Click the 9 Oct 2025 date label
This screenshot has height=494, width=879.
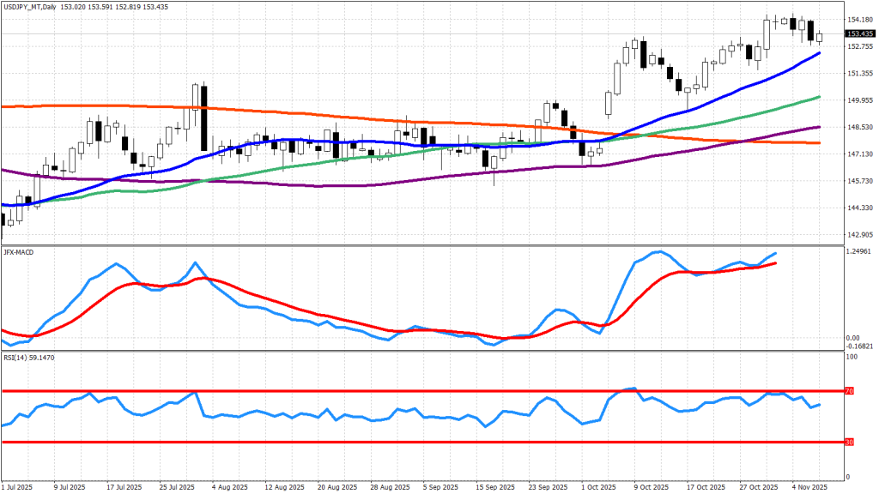pyautogui.click(x=646, y=487)
